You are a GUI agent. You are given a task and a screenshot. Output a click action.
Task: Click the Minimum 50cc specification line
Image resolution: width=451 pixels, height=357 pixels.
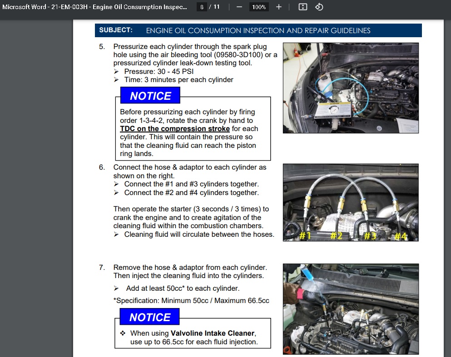pyautogui.click(x=191, y=300)
